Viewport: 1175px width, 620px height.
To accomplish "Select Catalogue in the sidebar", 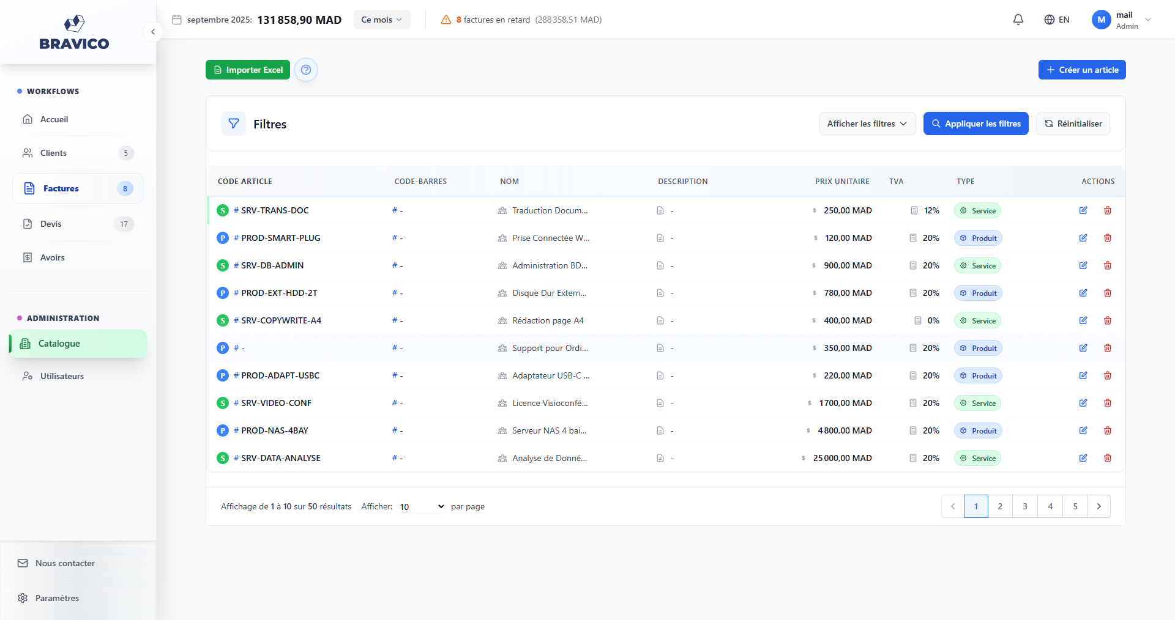I will click(78, 344).
